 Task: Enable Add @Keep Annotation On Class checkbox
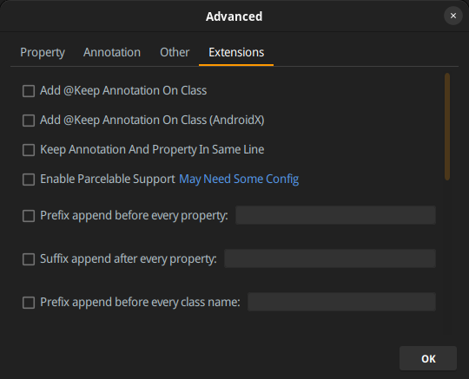tap(29, 91)
